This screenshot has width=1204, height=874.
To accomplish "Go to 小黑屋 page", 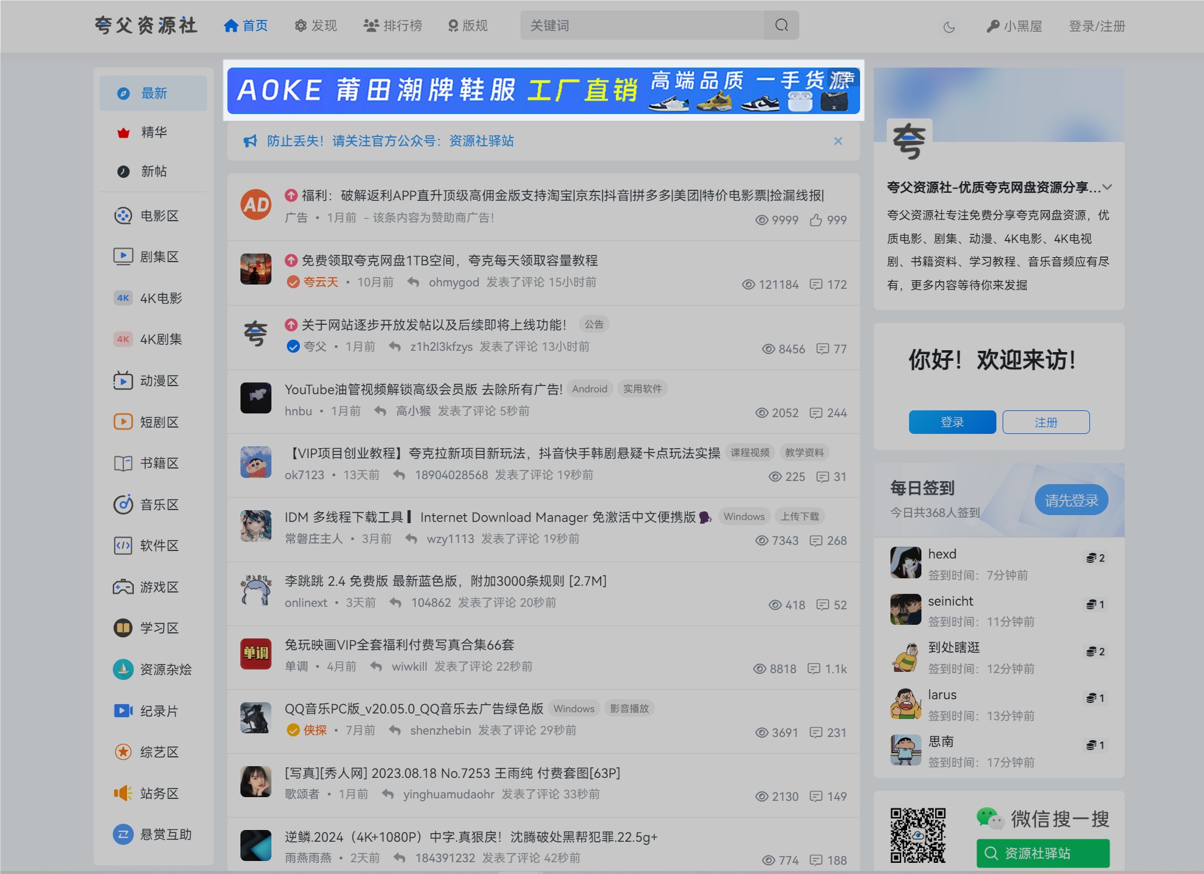I will pos(1014,26).
